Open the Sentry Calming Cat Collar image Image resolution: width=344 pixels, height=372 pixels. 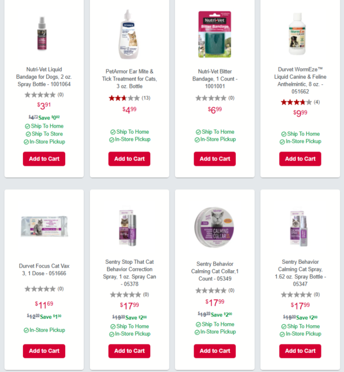(x=214, y=227)
